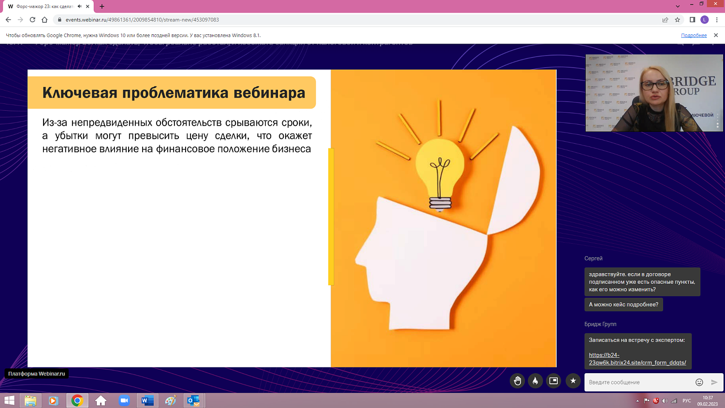Switch to Word in taskbar
725x408 pixels.
(147, 400)
